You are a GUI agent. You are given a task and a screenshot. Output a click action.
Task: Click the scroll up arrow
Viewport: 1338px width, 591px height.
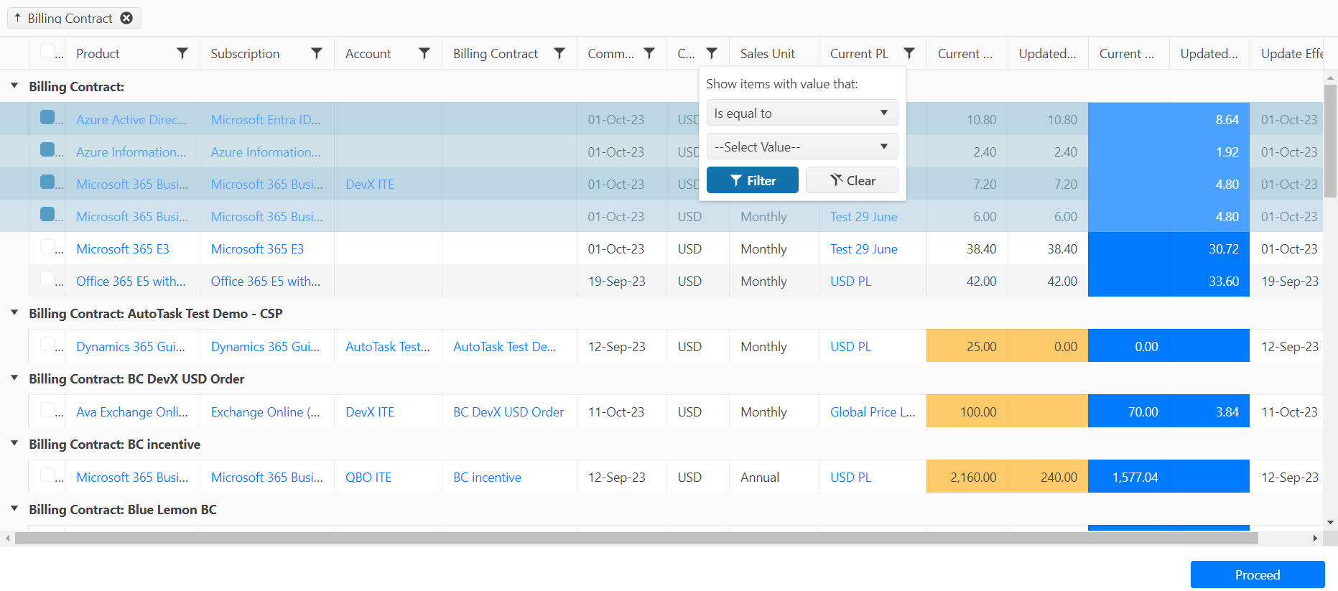coord(1331,77)
